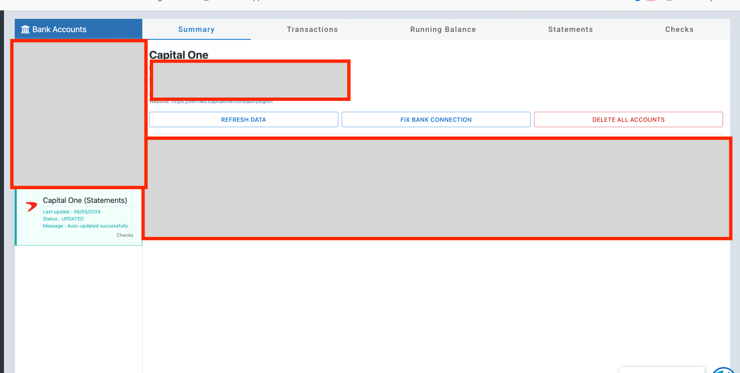Open the Capital One website sign-in link
Screen dimensions: 740x373
(x=222, y=102)
